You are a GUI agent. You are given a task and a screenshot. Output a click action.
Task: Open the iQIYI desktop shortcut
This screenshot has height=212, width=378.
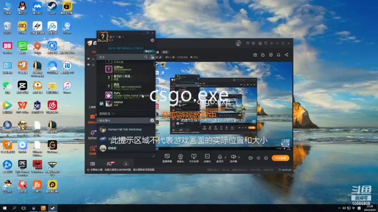pos(22,47)
